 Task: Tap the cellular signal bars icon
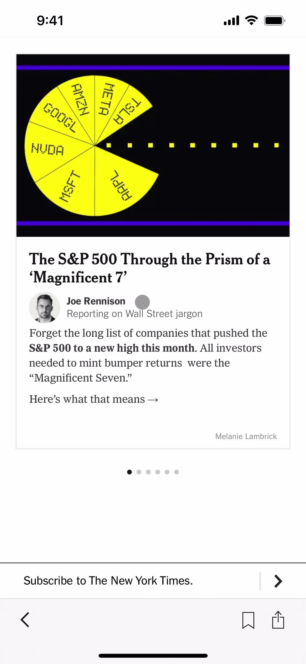231,20
